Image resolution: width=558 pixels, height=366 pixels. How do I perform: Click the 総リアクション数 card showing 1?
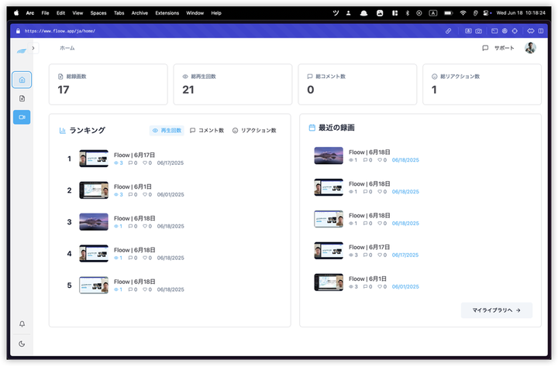point(482,84)
